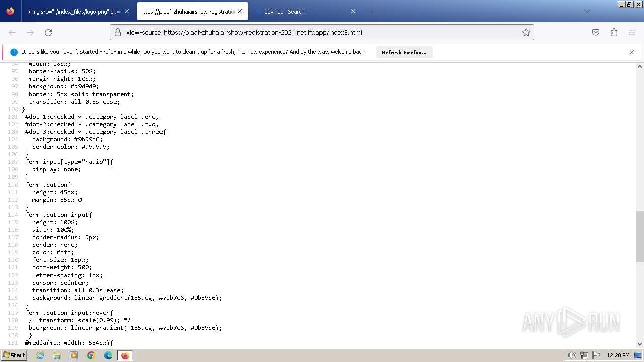The width and height of the screenshot is (644, 362).
Task: Close the plaaf-zhuhaiairshow-registration tab
Action: [x=240, y=11]
